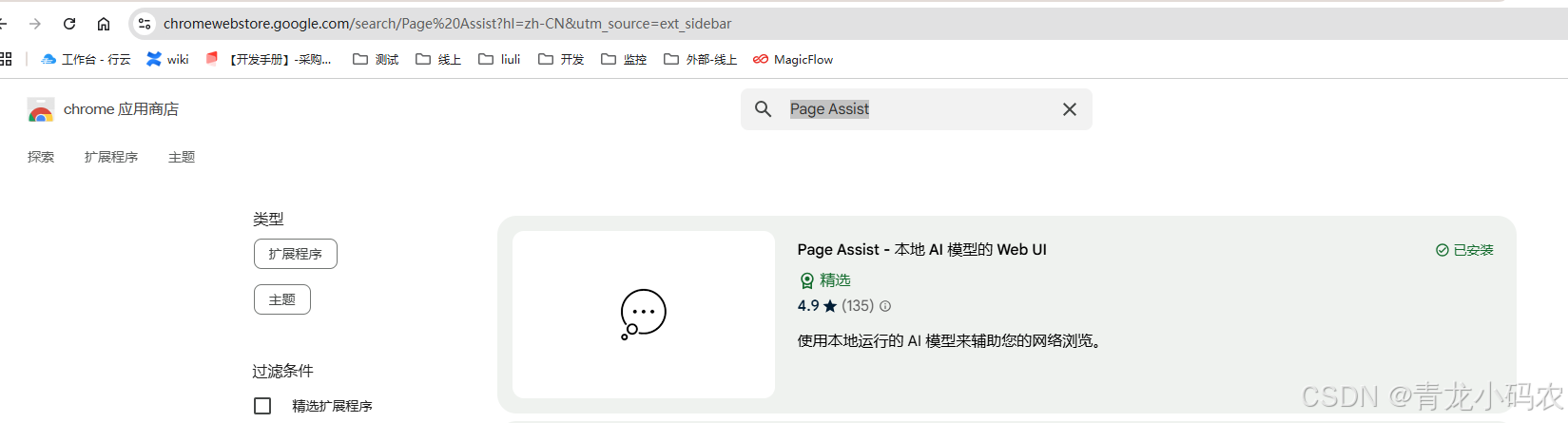Click the 4.9 star rating
Viewport: 1568px width, 423px height.
click(818, 306)
